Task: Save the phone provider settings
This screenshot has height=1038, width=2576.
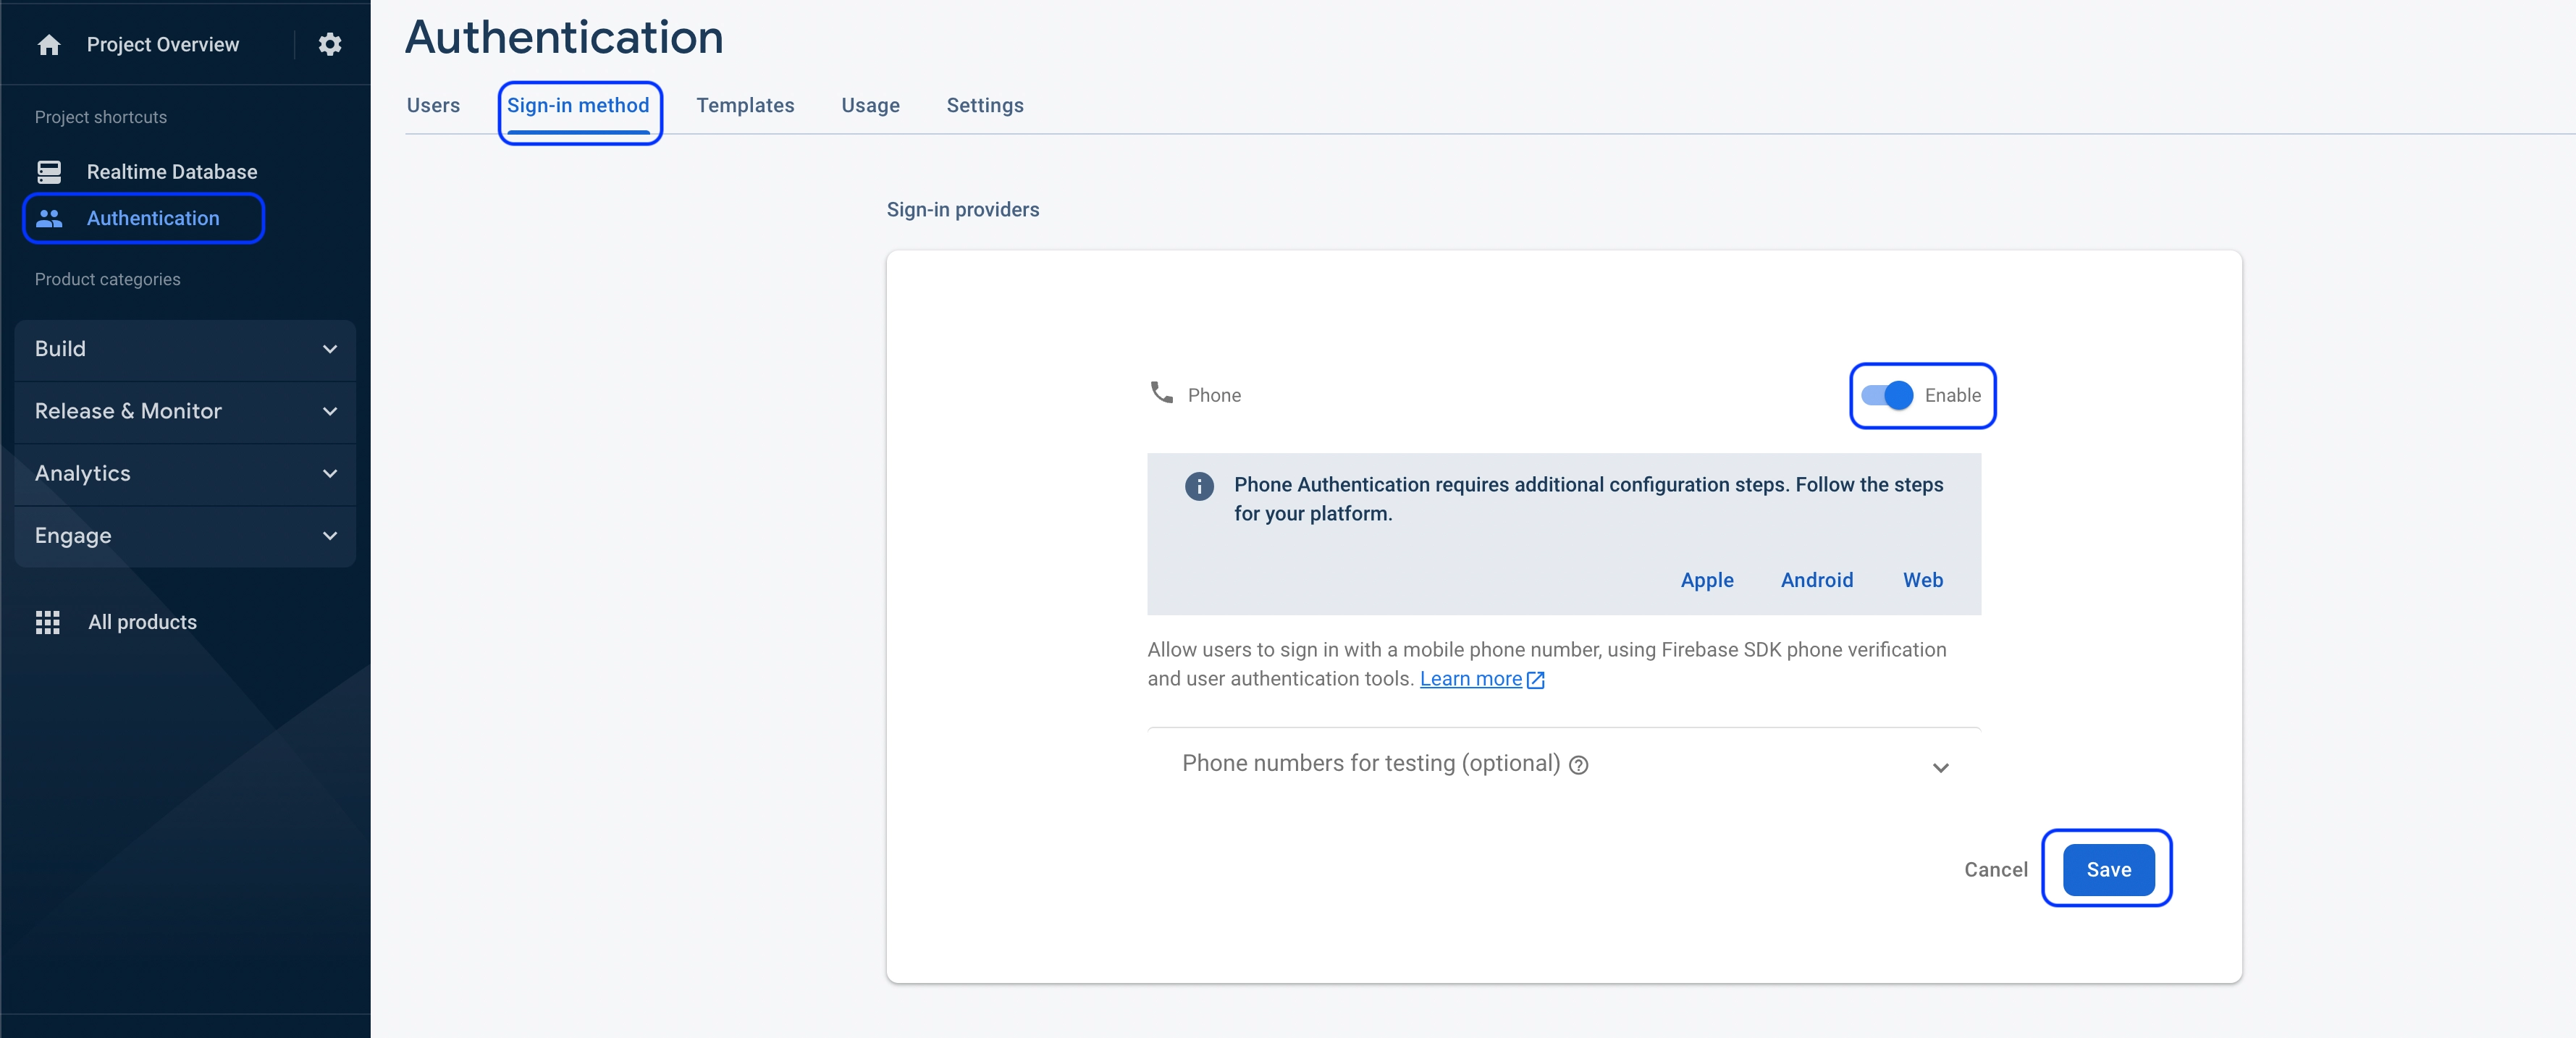Action: pos(2108,870)
